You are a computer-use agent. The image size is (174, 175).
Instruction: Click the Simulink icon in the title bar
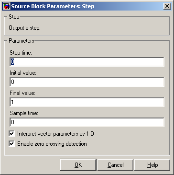(7, 6)
